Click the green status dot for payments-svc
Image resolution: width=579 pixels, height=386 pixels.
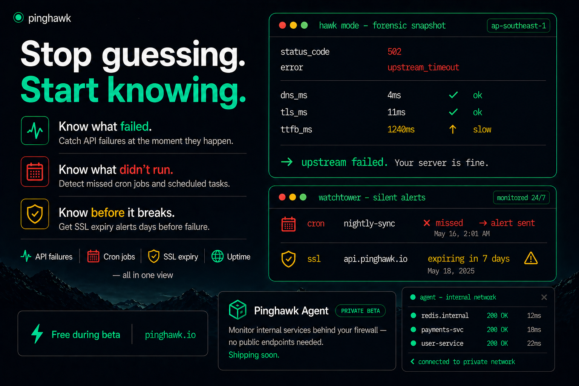tap(414, 329)
